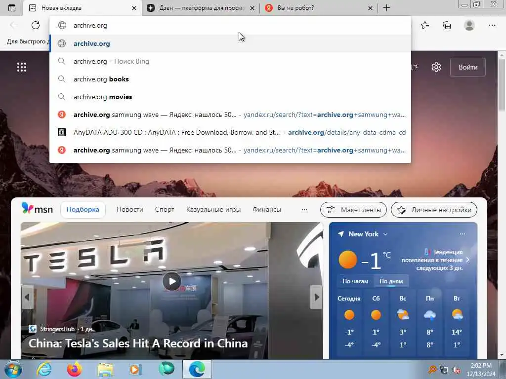
Task: Select the Вс forecast day
Action: click(x=403, y=321)
